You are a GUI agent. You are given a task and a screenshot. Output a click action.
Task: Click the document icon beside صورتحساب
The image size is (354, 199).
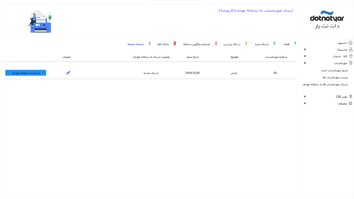[x=350, y=63]
